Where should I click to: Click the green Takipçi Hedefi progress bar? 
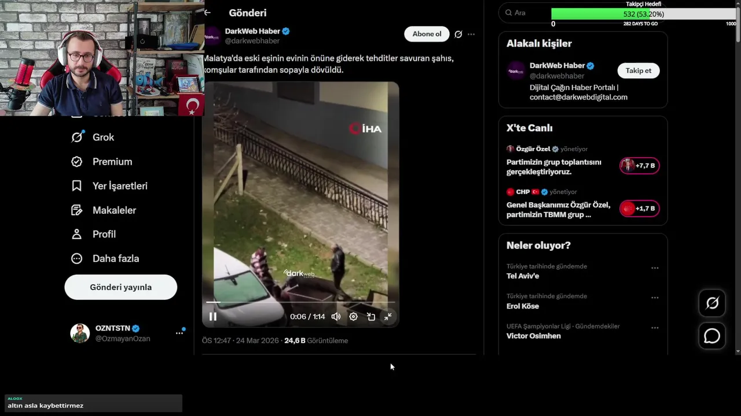[x=644, y=14]
